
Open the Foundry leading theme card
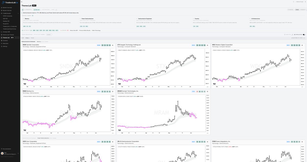pyautogui.click(x=220, y=22)
